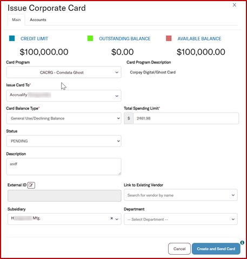Select the Main tab

(16, 20)
